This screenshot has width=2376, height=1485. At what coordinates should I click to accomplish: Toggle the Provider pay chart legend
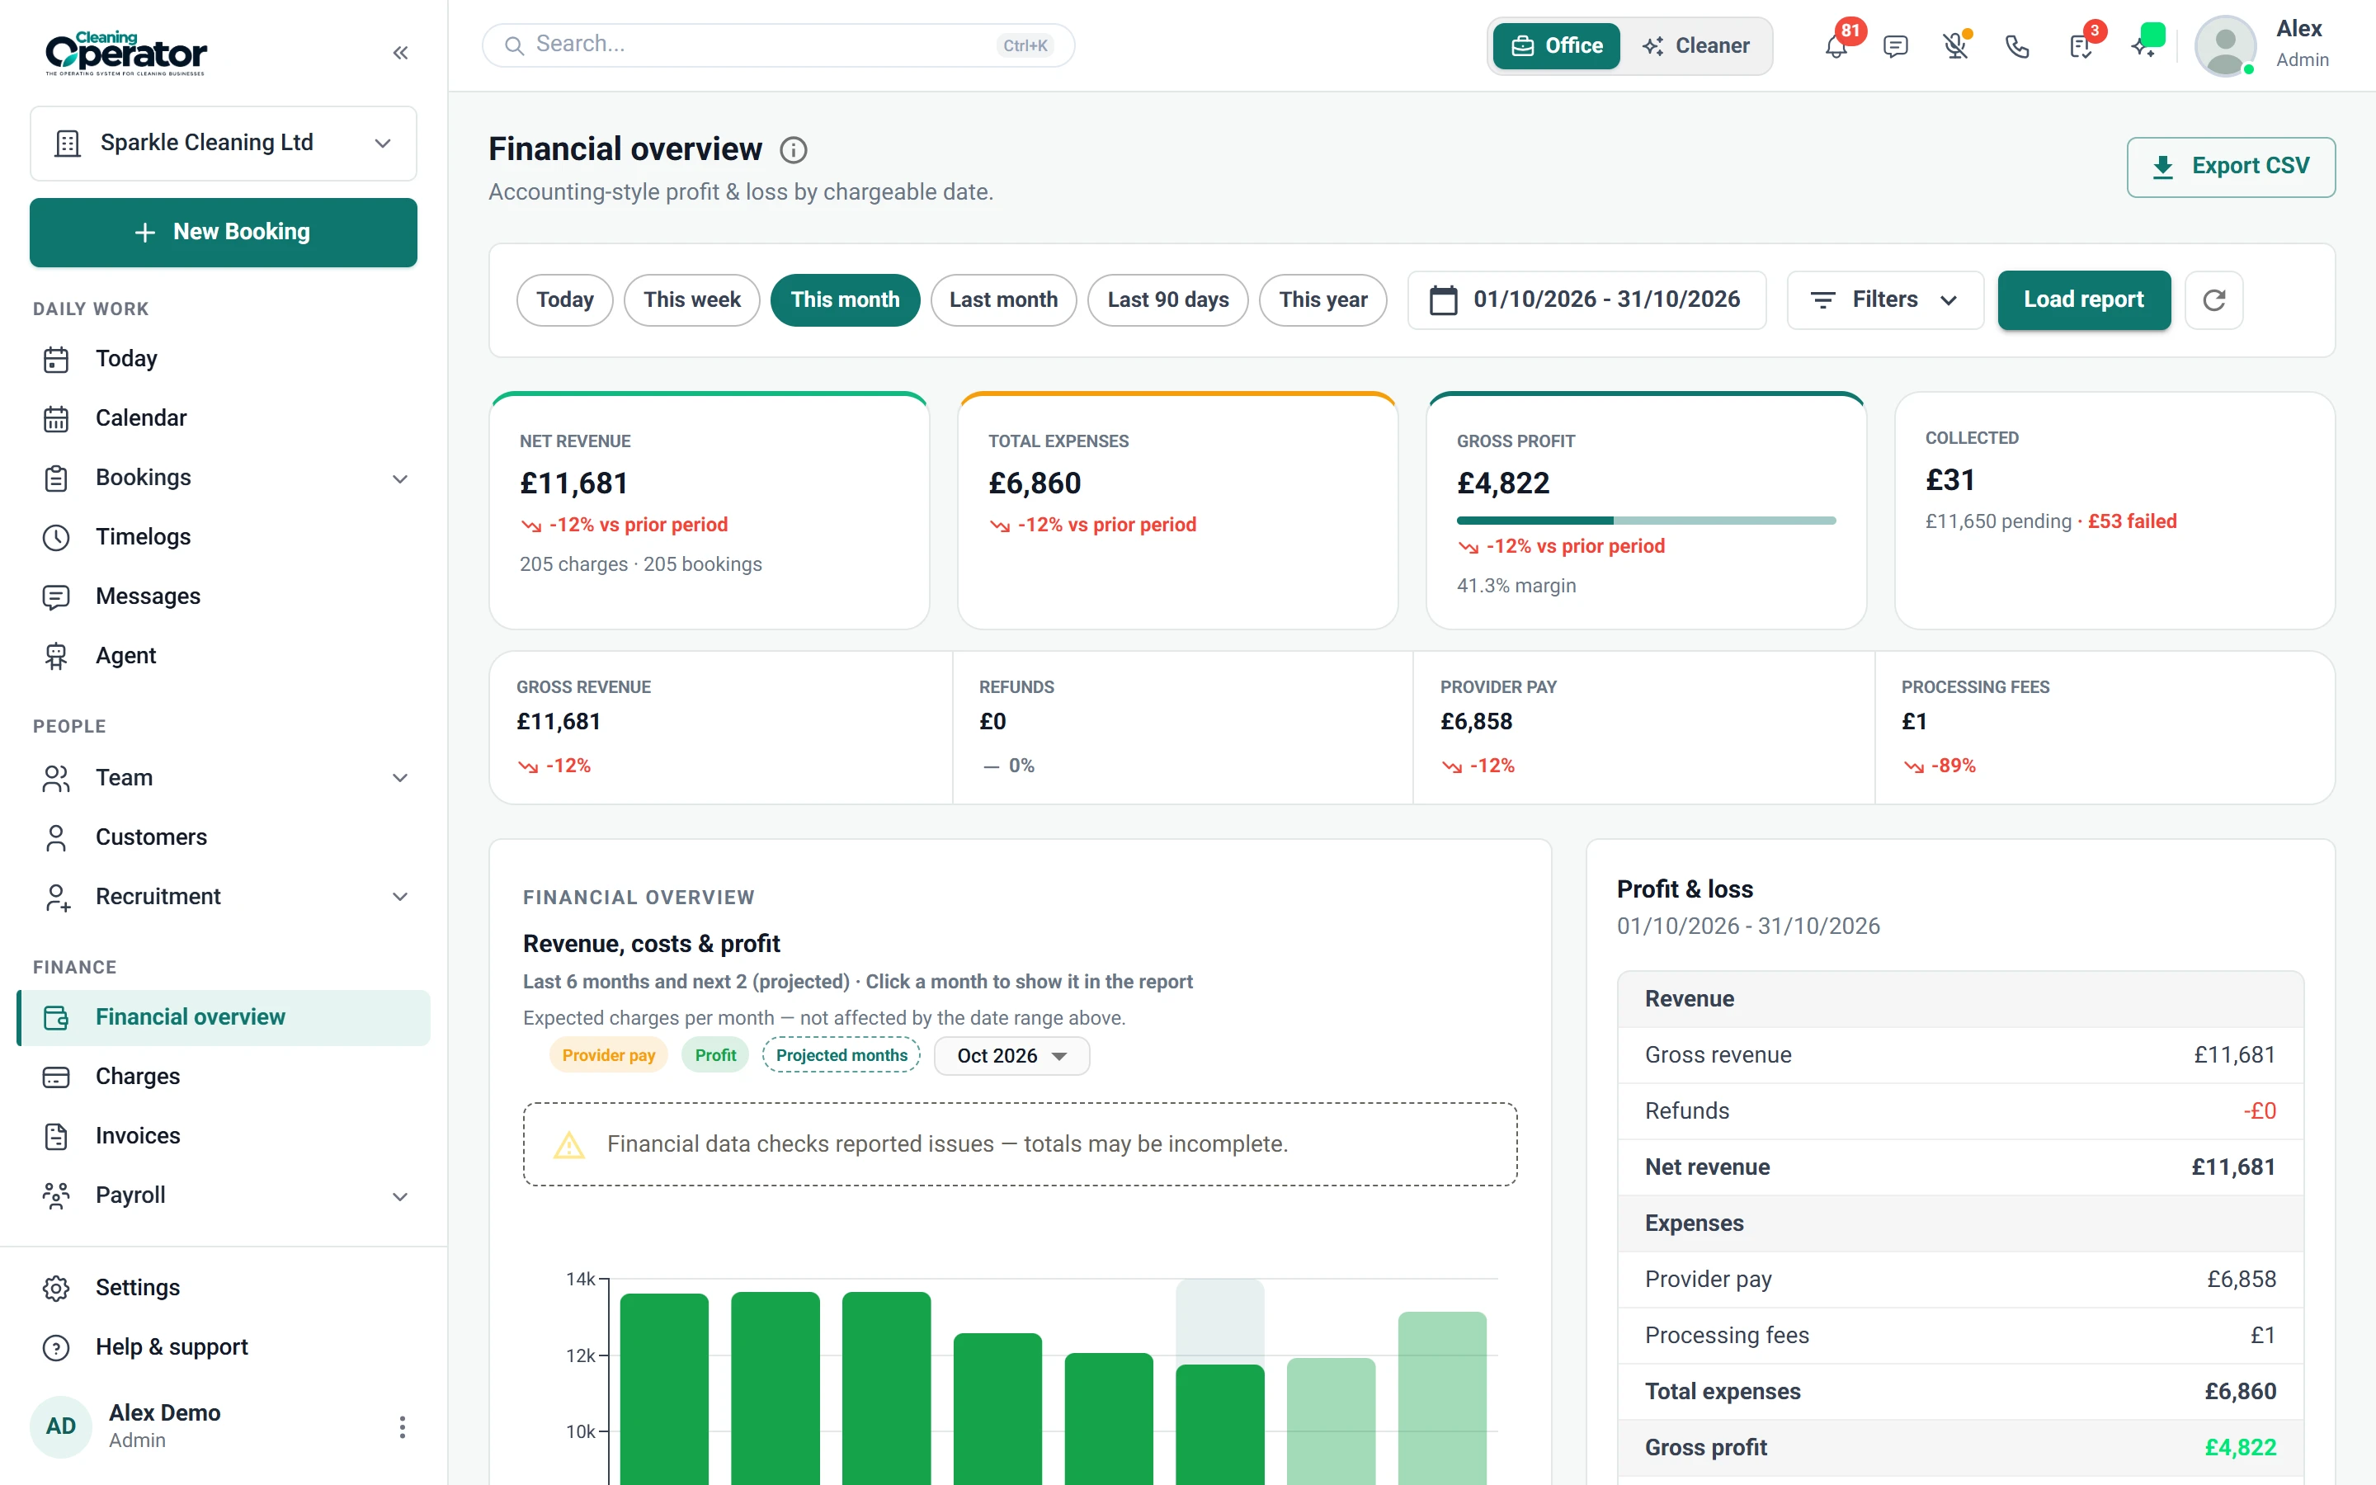pyautogui.click(x=608, y=1055)
